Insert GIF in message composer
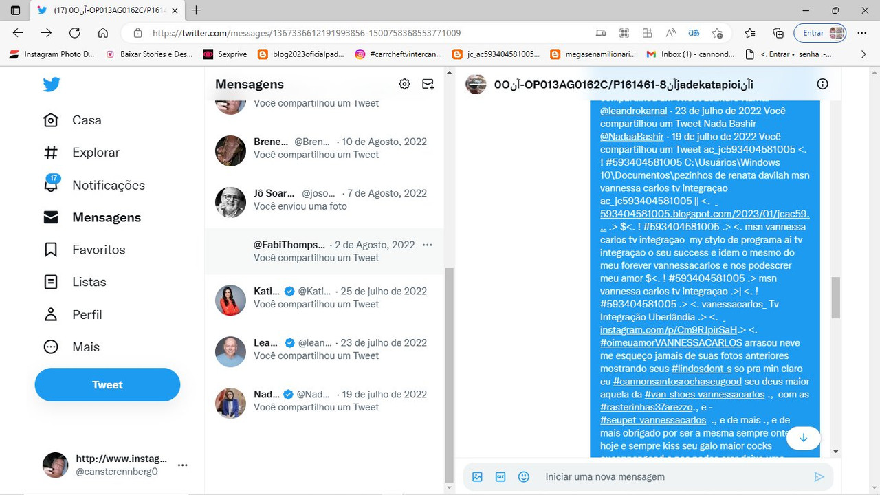Image resolution: width=880 pixels, height=495 pixels. 500,476
